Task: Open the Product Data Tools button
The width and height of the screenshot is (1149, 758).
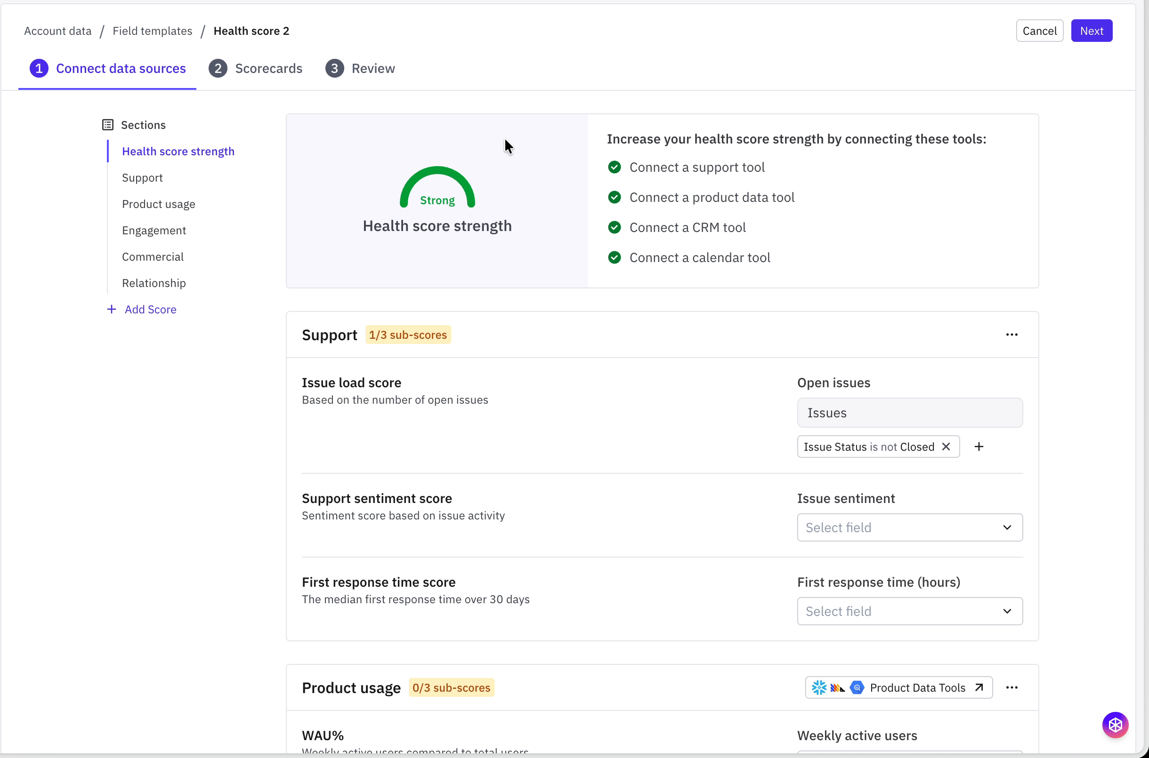Action: 898,687
